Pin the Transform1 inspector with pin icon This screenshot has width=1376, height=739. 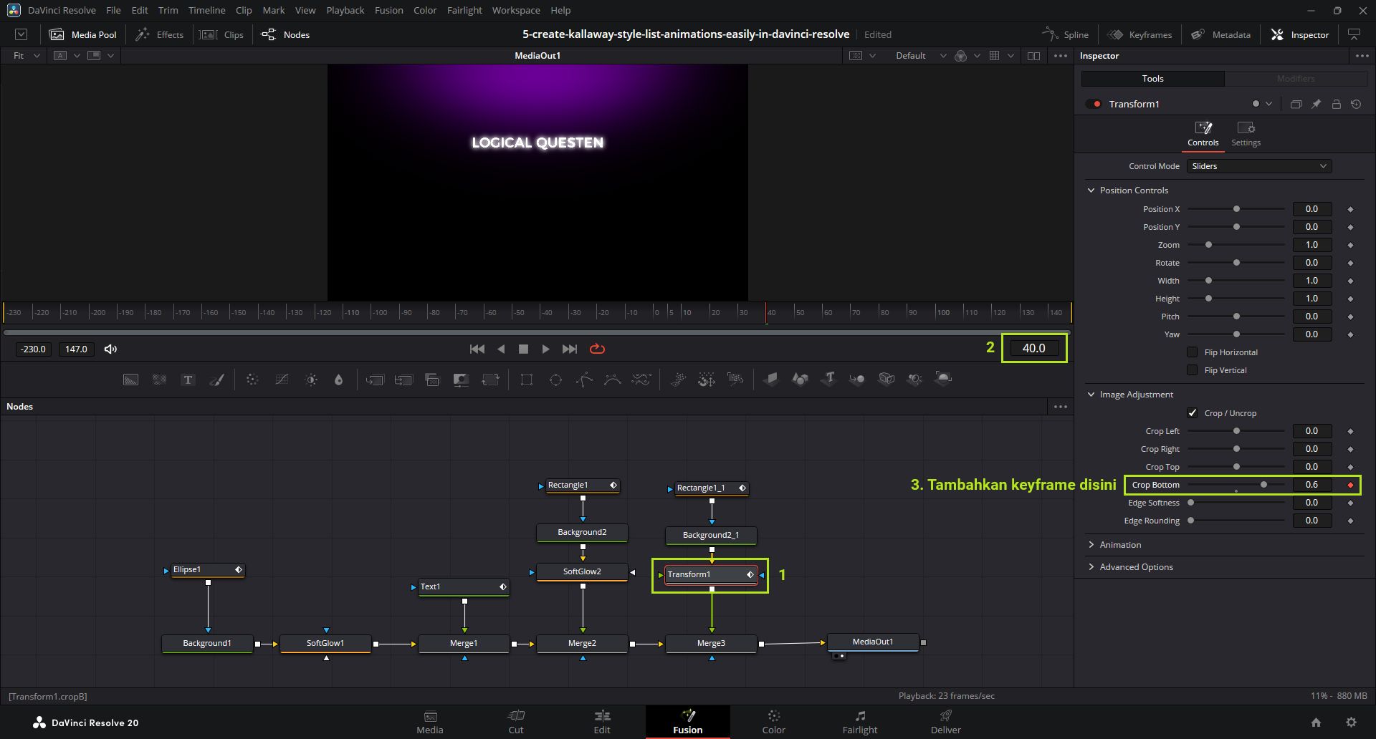(1316, 104)
